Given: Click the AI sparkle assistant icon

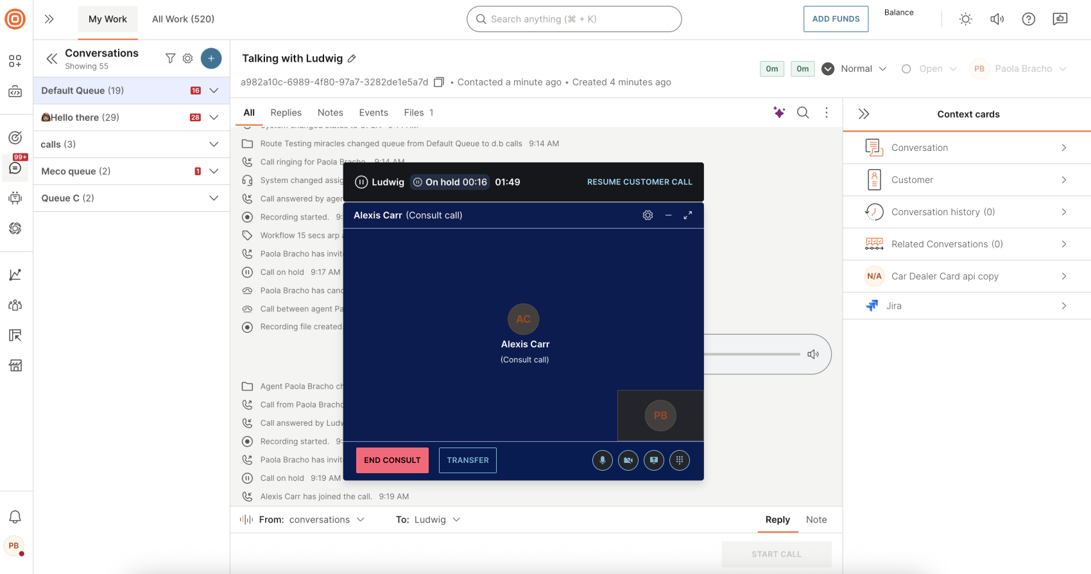Looking at the screenshot, I should 778,113.
